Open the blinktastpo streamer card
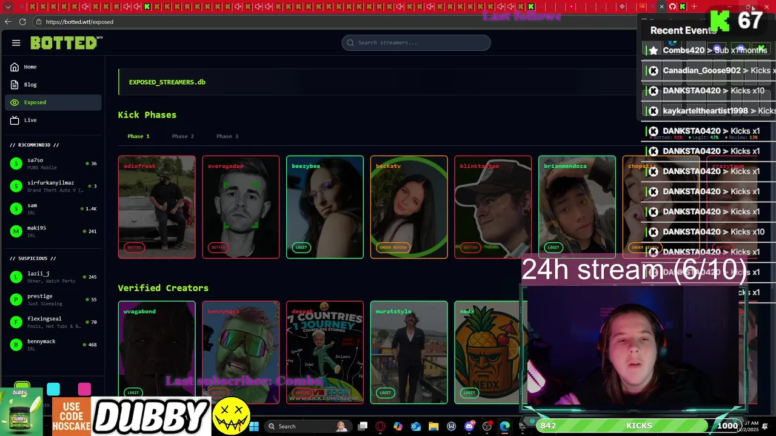Screen dimensions: 776x436 coord(493,207)
